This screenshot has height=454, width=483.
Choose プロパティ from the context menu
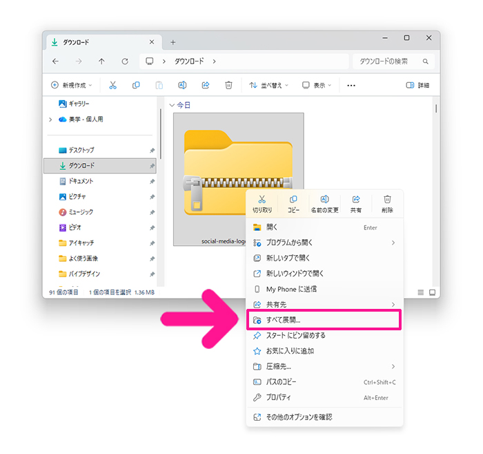pos(324,397)
